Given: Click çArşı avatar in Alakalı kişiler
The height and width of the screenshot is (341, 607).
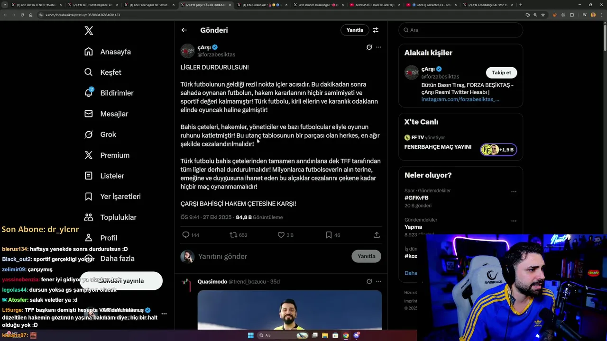Looking at the screenshot, I should pos(412,72).
